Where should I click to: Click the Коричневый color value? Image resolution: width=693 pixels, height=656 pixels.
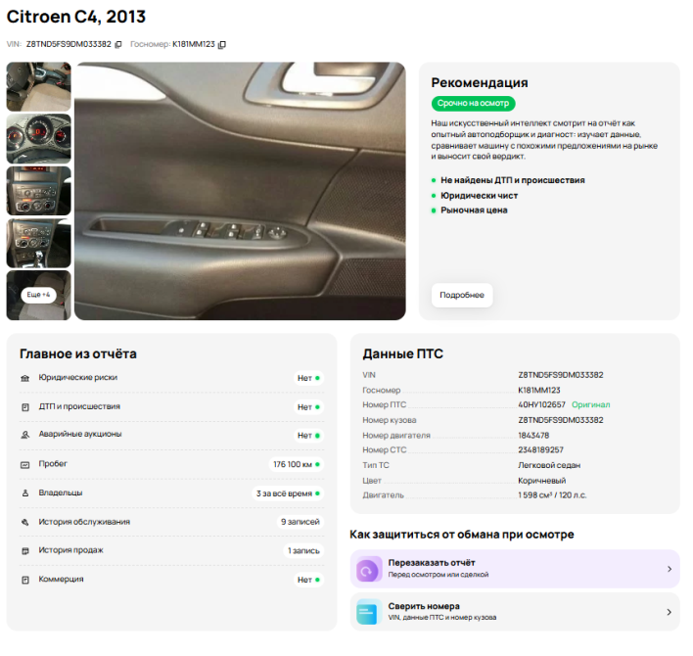click(x=542, y=481)
